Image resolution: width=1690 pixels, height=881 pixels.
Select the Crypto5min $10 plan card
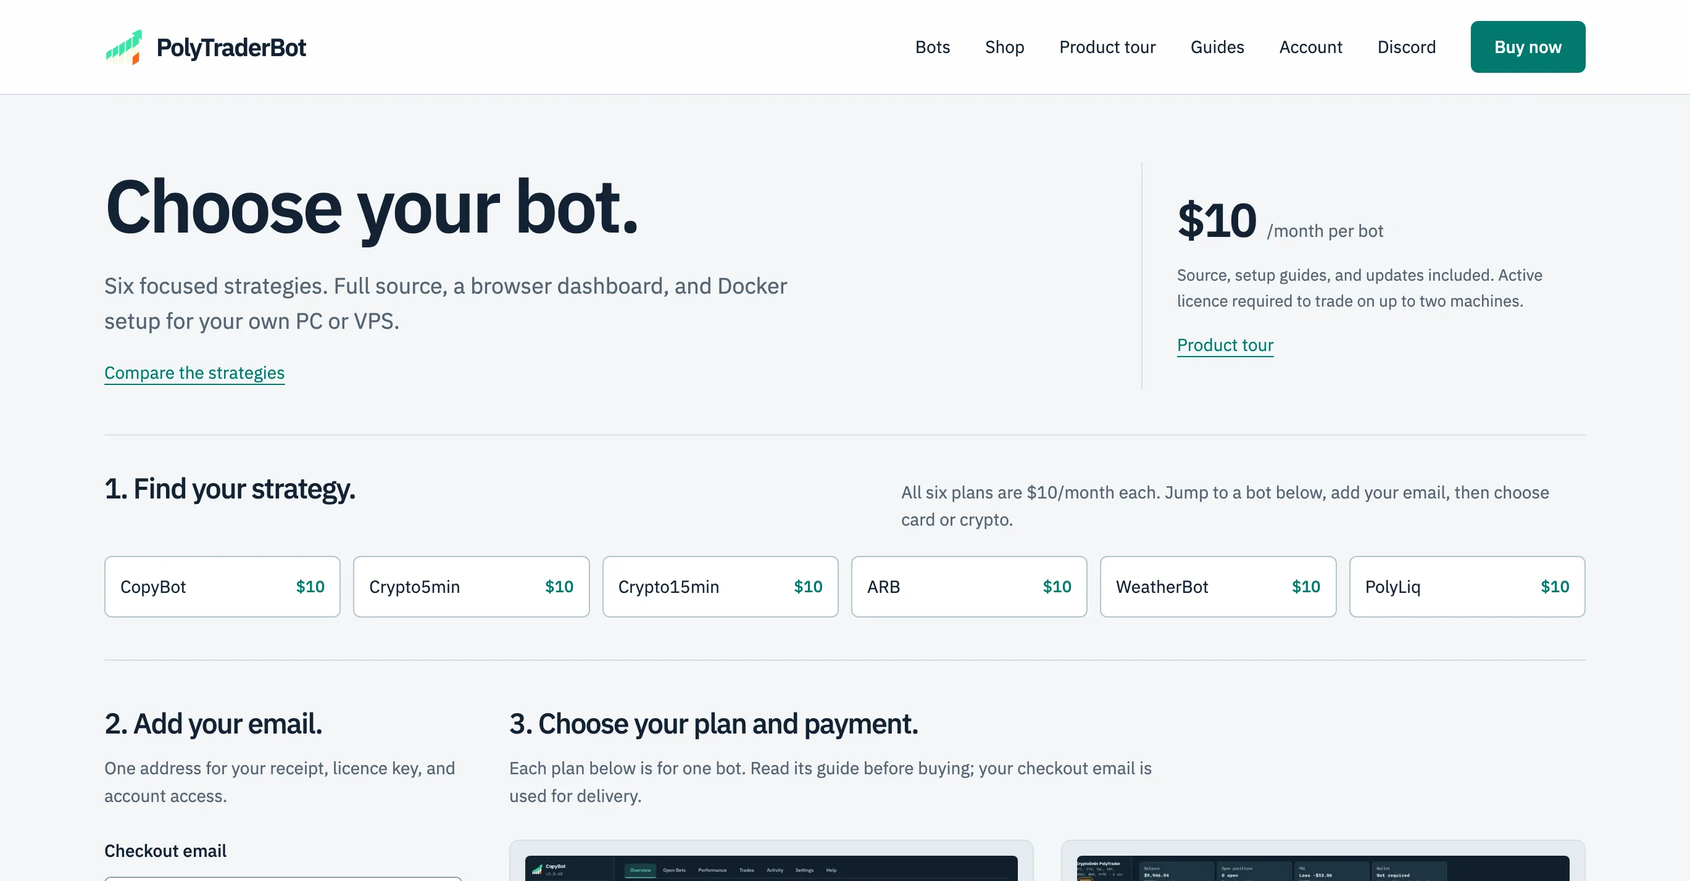pyautogui.click(x=471, y=587)
